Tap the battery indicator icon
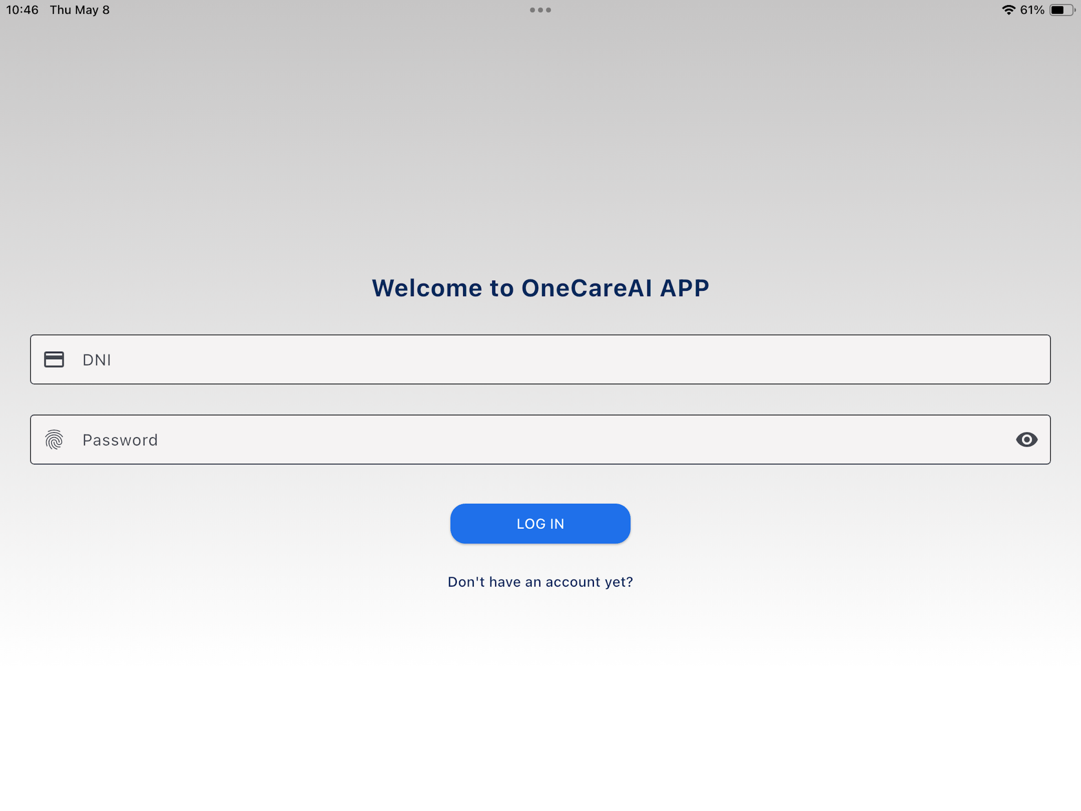1081x811 pixels. tap(1062, 10)
